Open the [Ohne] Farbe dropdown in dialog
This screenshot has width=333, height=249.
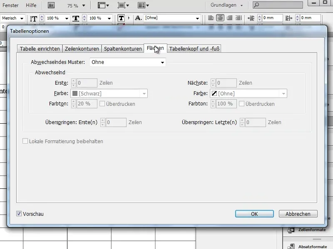pyautogui.click(x=248, y=93)
